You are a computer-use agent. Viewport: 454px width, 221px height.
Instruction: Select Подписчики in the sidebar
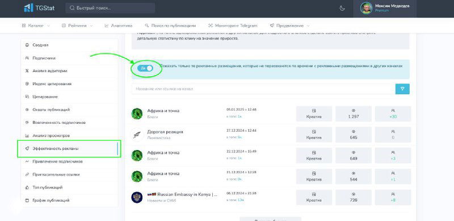click(x=69, y=58)
